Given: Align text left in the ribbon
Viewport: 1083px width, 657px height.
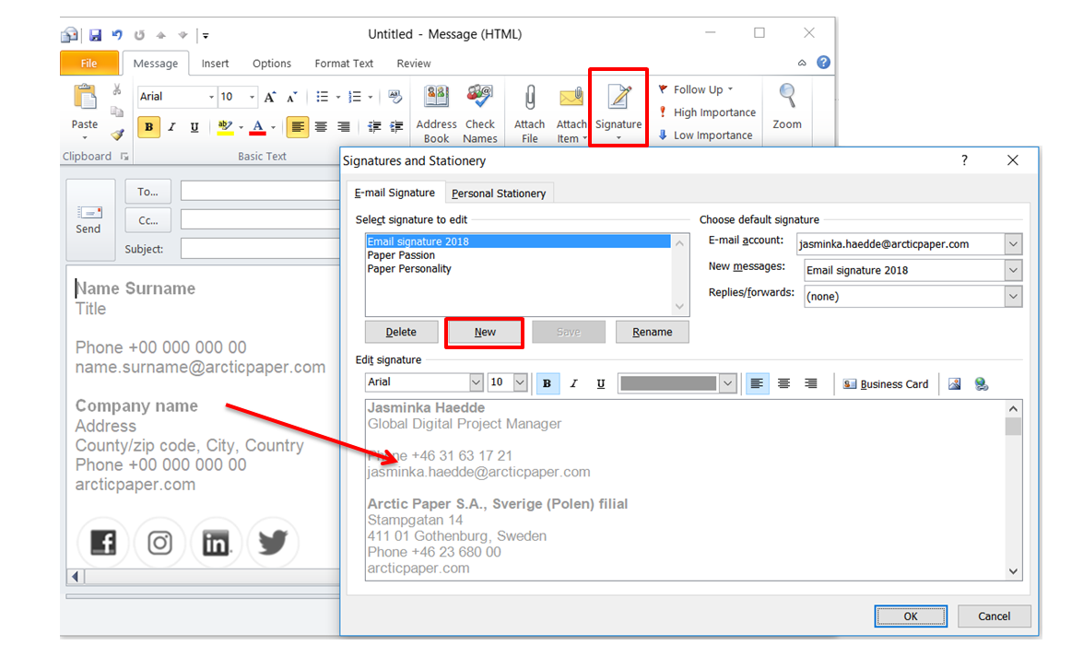Looking at the screenshot, I should 298,127.
